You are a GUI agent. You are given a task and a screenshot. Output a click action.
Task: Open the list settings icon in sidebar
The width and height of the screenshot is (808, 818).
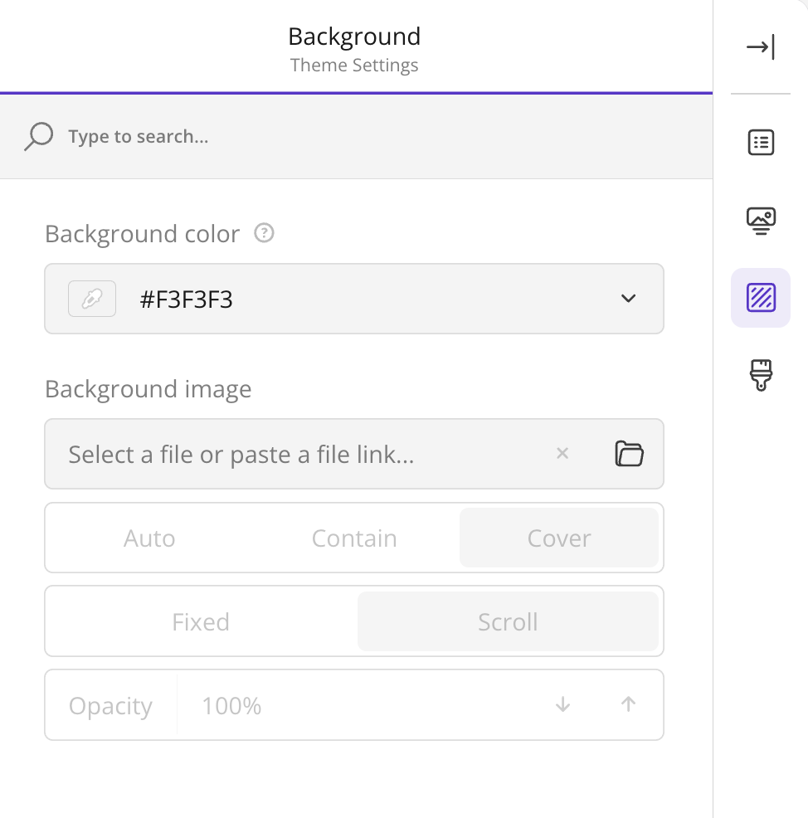(x=761, y=142)
